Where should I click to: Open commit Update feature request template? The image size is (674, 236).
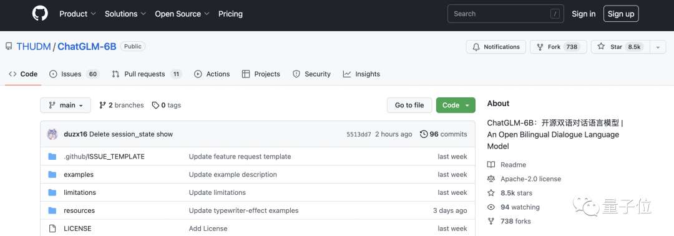click(240, 157)
